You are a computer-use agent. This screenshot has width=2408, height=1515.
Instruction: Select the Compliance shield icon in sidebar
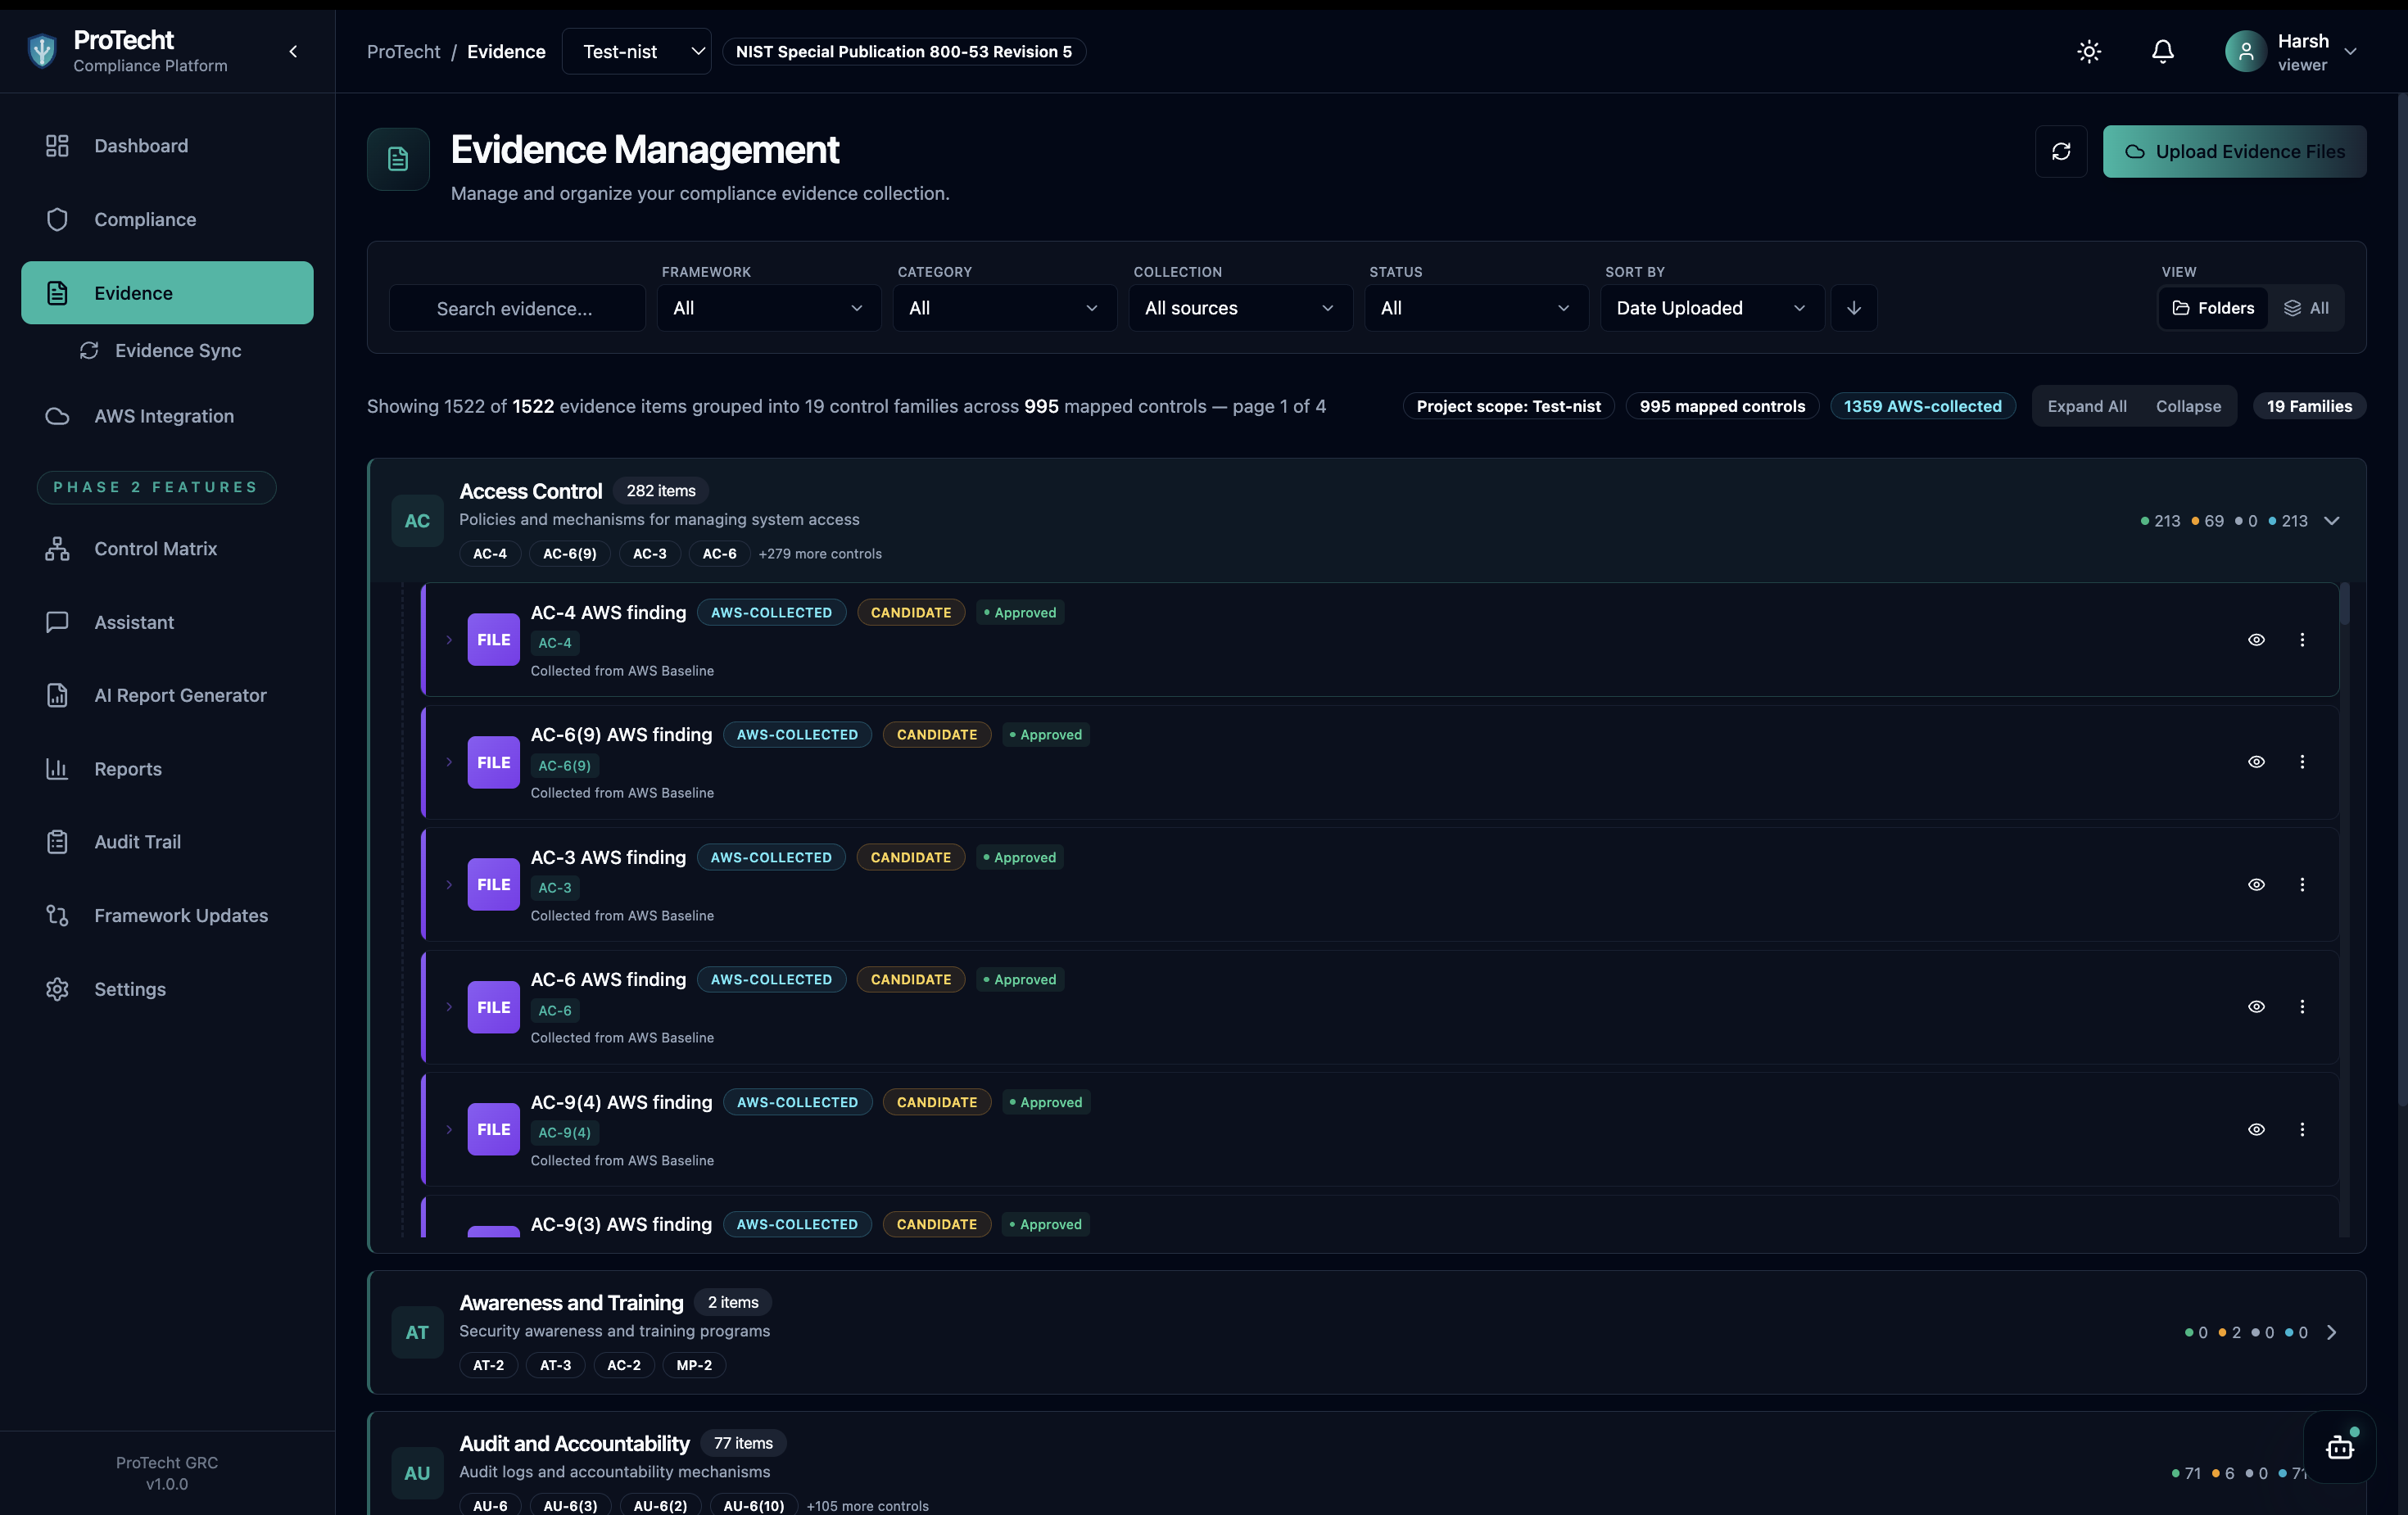pos(57,219)
